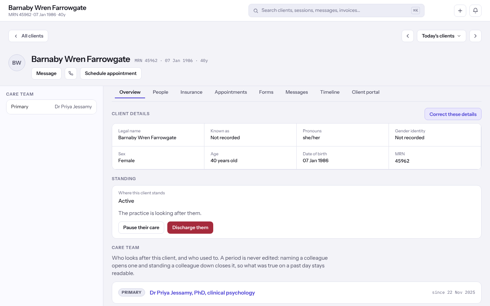Open the Forms tab
This screenshot has width=490, height=306.
(x=266, y=92)
